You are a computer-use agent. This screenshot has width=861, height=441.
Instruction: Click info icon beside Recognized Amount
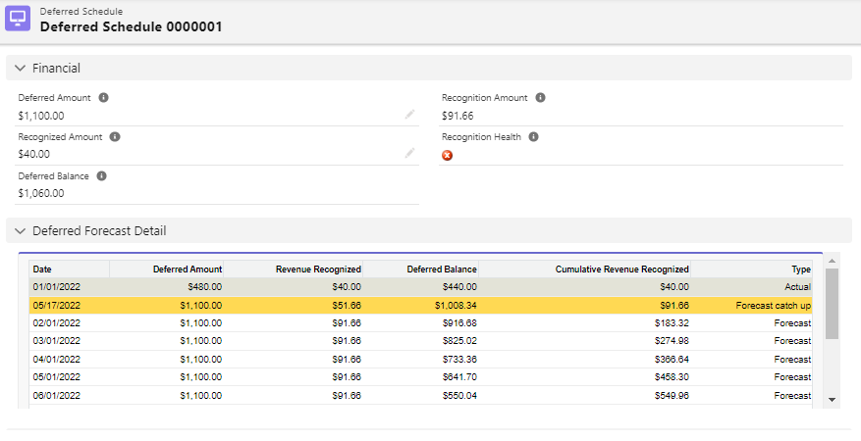coord(115,137)
